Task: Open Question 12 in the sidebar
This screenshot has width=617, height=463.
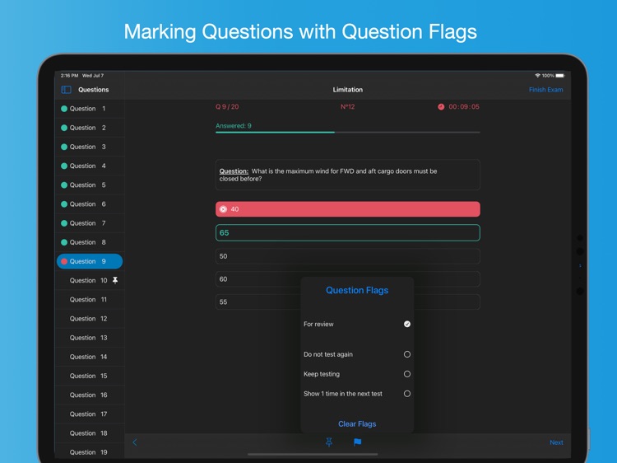Action: pos(90,319)
